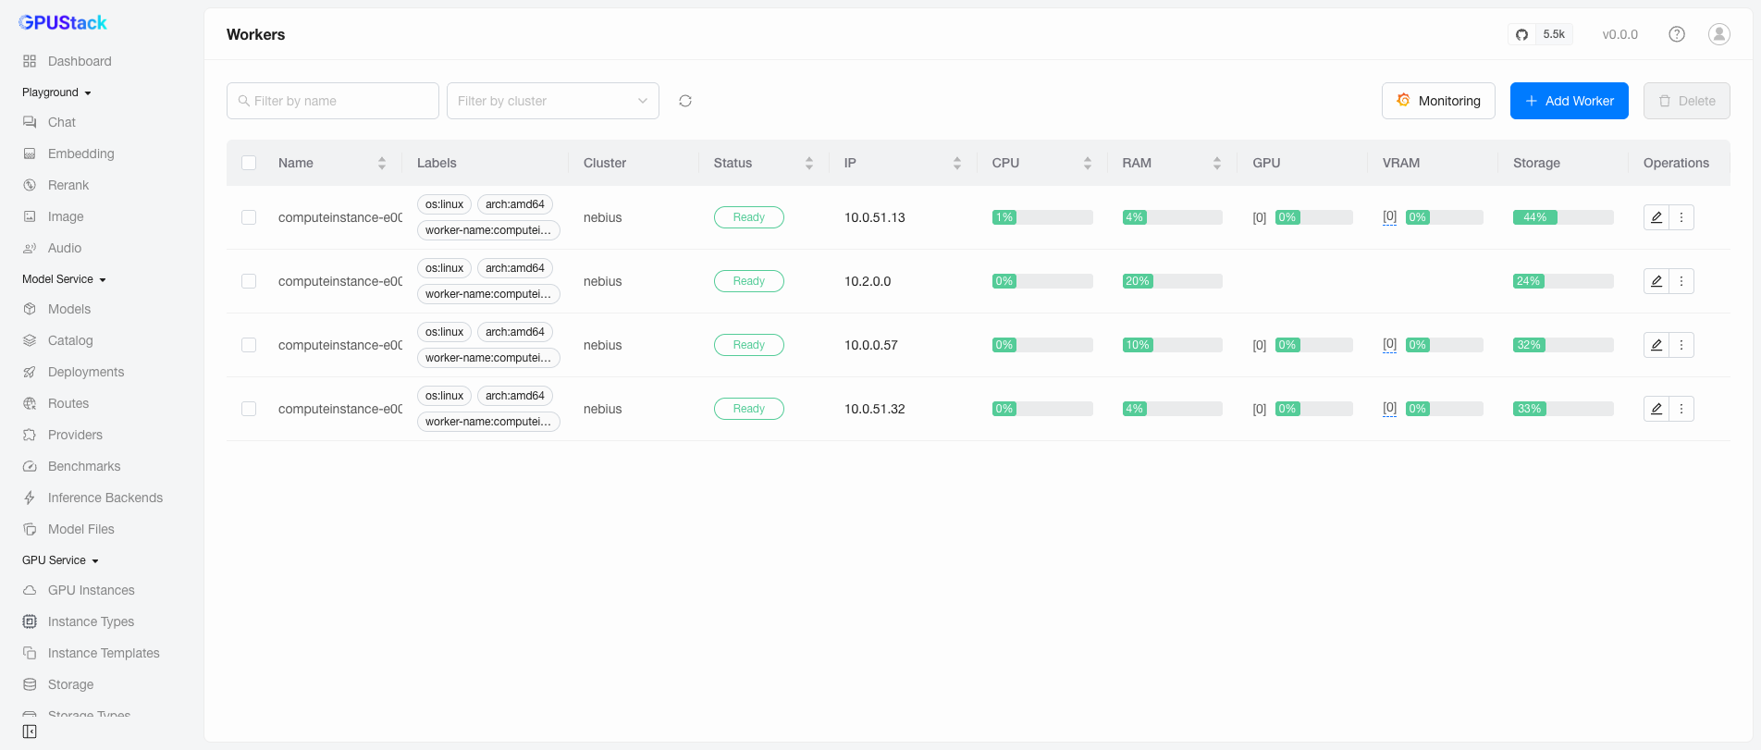Collapse the Playground sidebar section
The image size is (1761, 750).
click(x=57, y=92)
